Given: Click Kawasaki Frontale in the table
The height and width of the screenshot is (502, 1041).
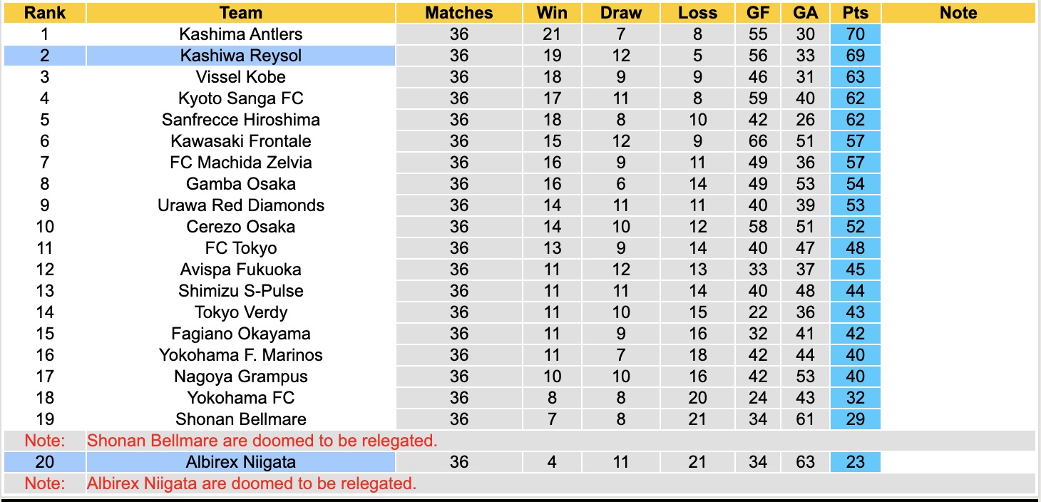Looking at the screenshot, I should point(241,141).
